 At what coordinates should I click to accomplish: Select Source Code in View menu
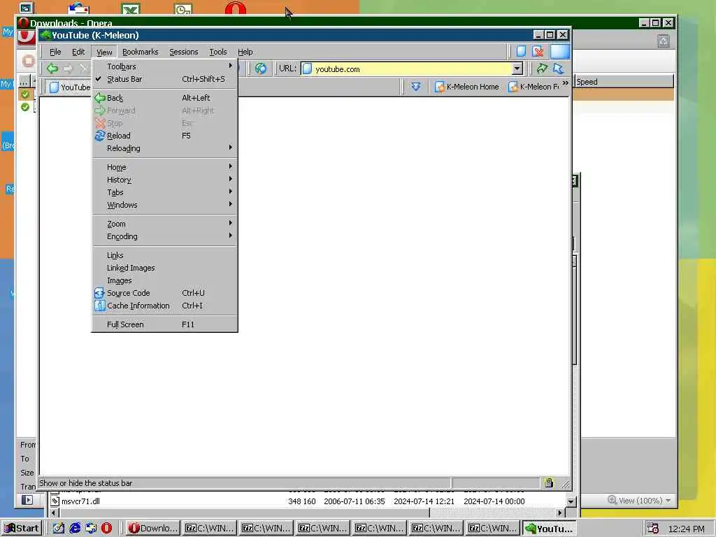tap(165, 293)
